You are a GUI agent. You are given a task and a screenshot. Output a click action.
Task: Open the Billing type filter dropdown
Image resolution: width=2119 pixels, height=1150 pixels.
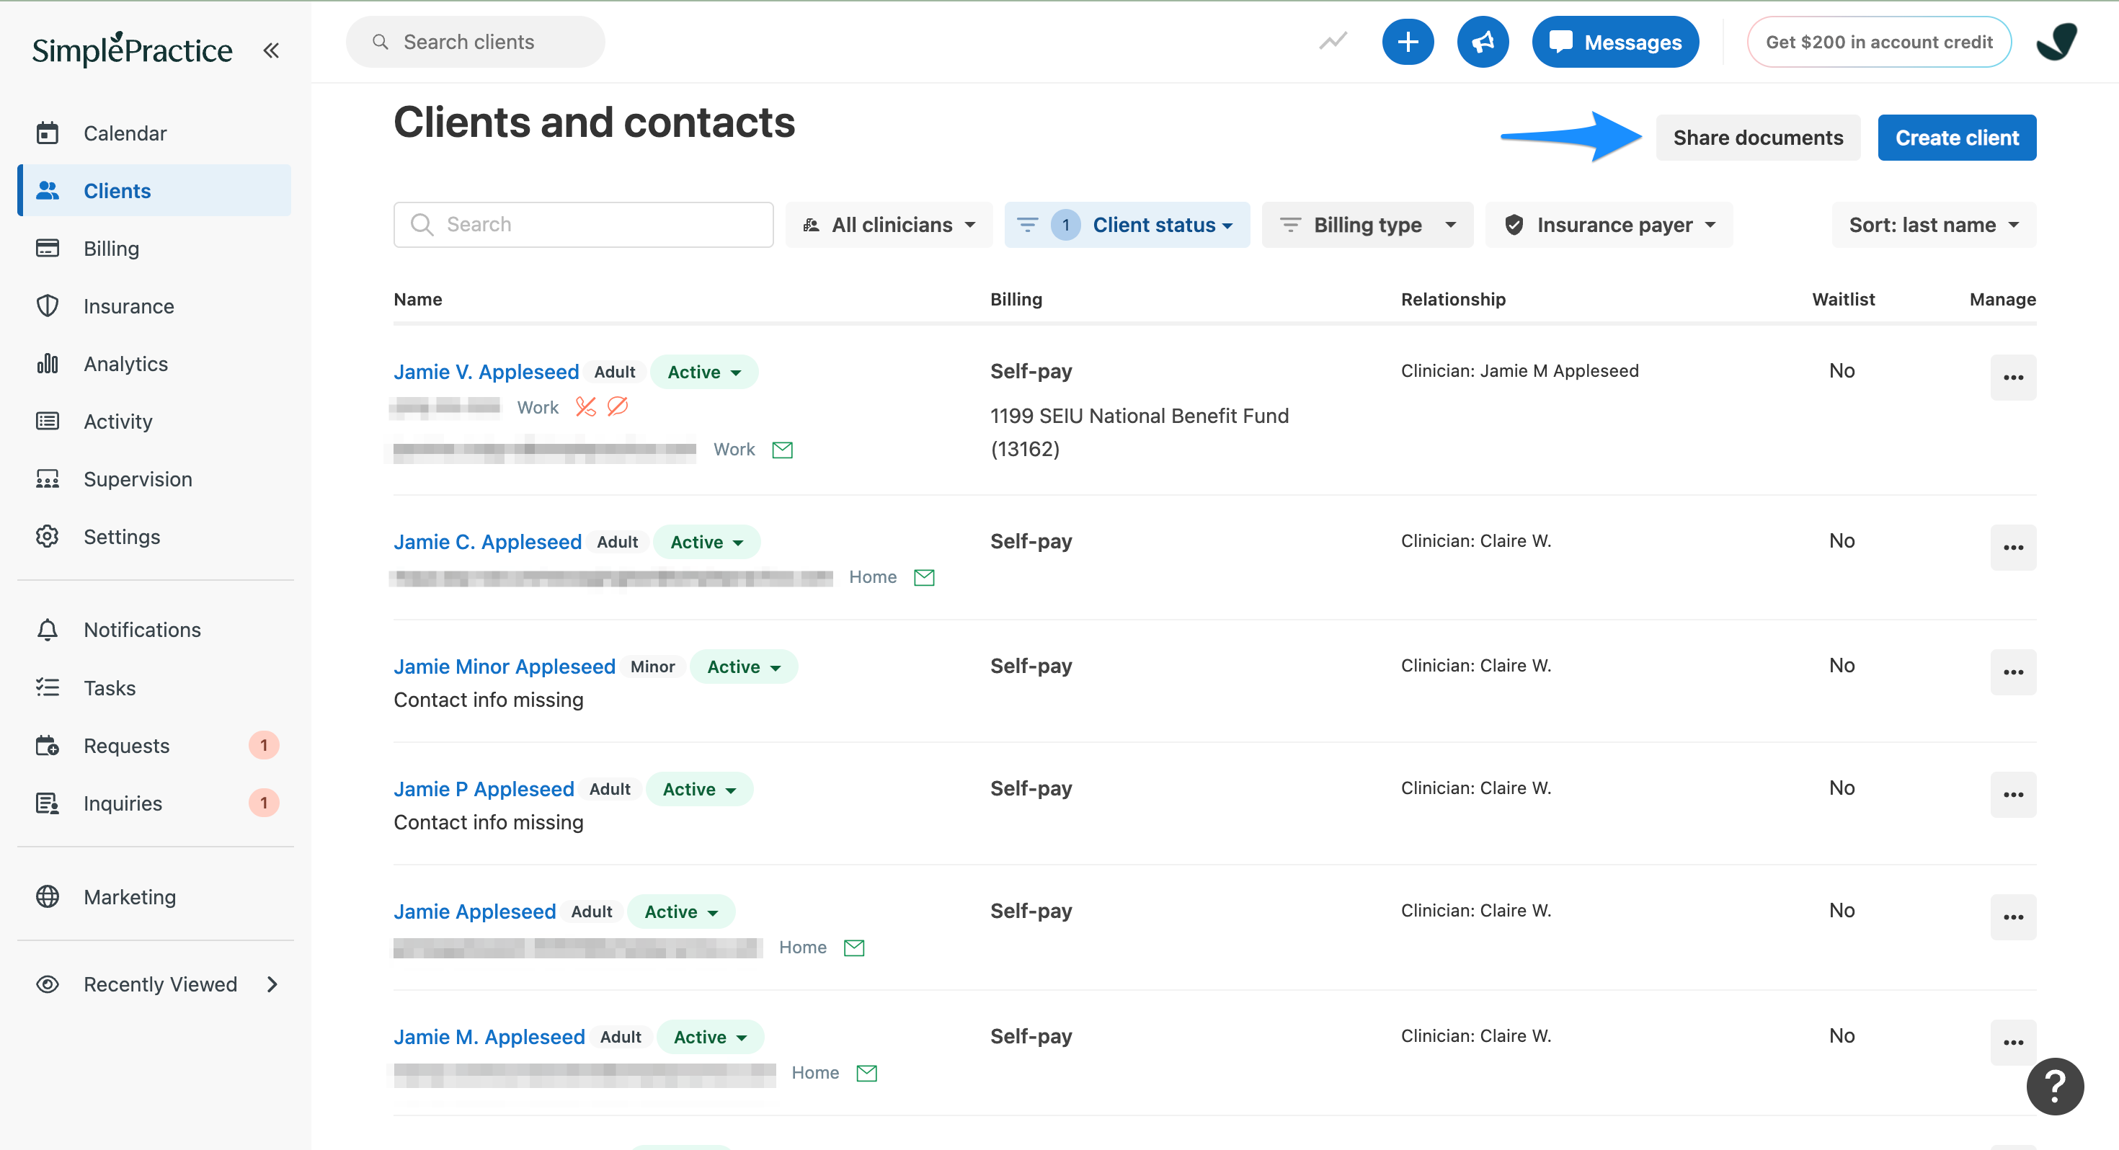coord(1367,225)
